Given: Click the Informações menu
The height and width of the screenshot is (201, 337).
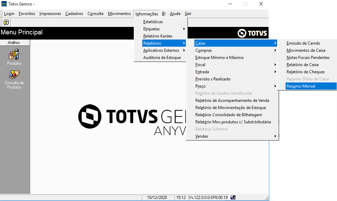Looking at the screenshot, I should (x=147, y=14).
